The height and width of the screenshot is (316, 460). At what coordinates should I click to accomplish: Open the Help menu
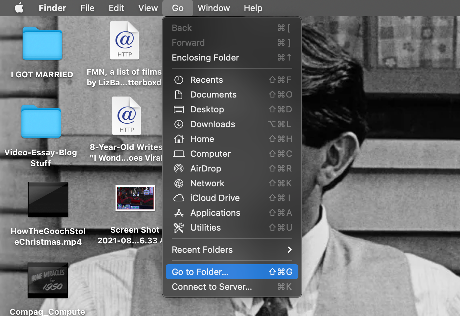[253, 8]
